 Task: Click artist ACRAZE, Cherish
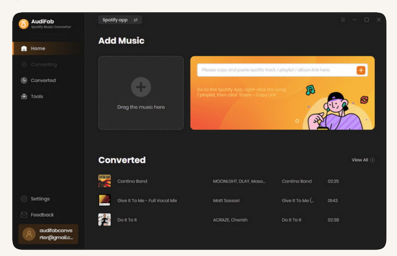coord(230,220)
